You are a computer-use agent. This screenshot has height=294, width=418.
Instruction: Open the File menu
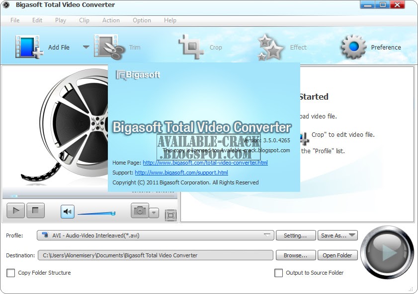point(14,20)
